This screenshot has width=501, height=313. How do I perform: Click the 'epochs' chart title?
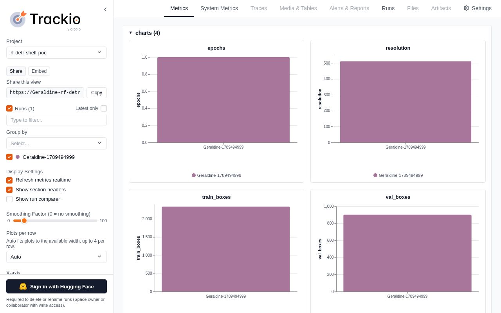[x=216, y=48]
